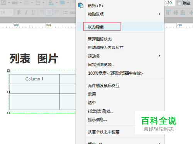
Task: Toggle the 隐藏 checkbox
Action: click(x=179, y=3)
